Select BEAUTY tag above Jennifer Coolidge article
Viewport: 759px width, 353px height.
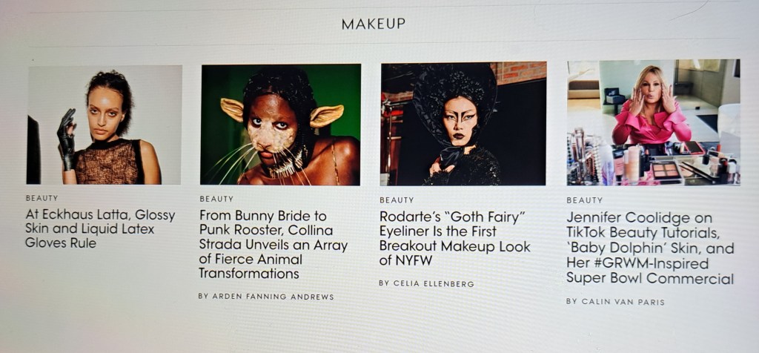(584, 200)
